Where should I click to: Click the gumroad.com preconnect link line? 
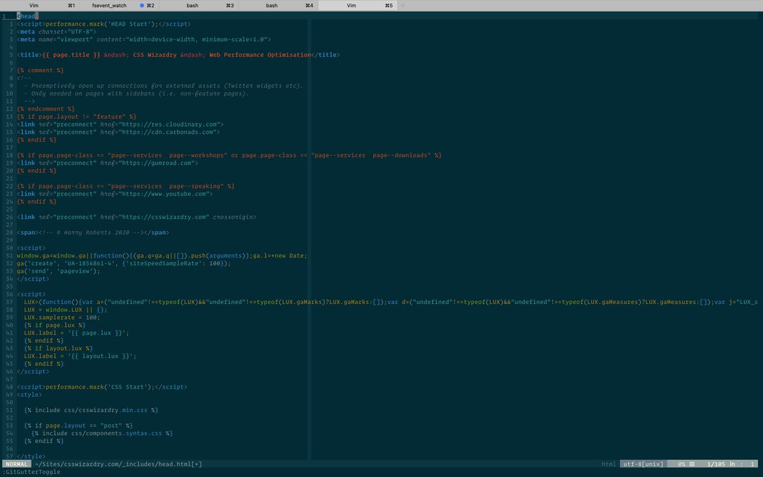coord(107,163)
